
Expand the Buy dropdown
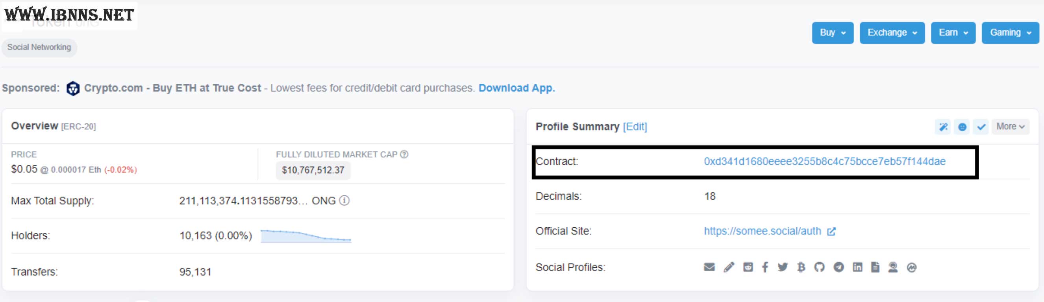coord(833,32)
